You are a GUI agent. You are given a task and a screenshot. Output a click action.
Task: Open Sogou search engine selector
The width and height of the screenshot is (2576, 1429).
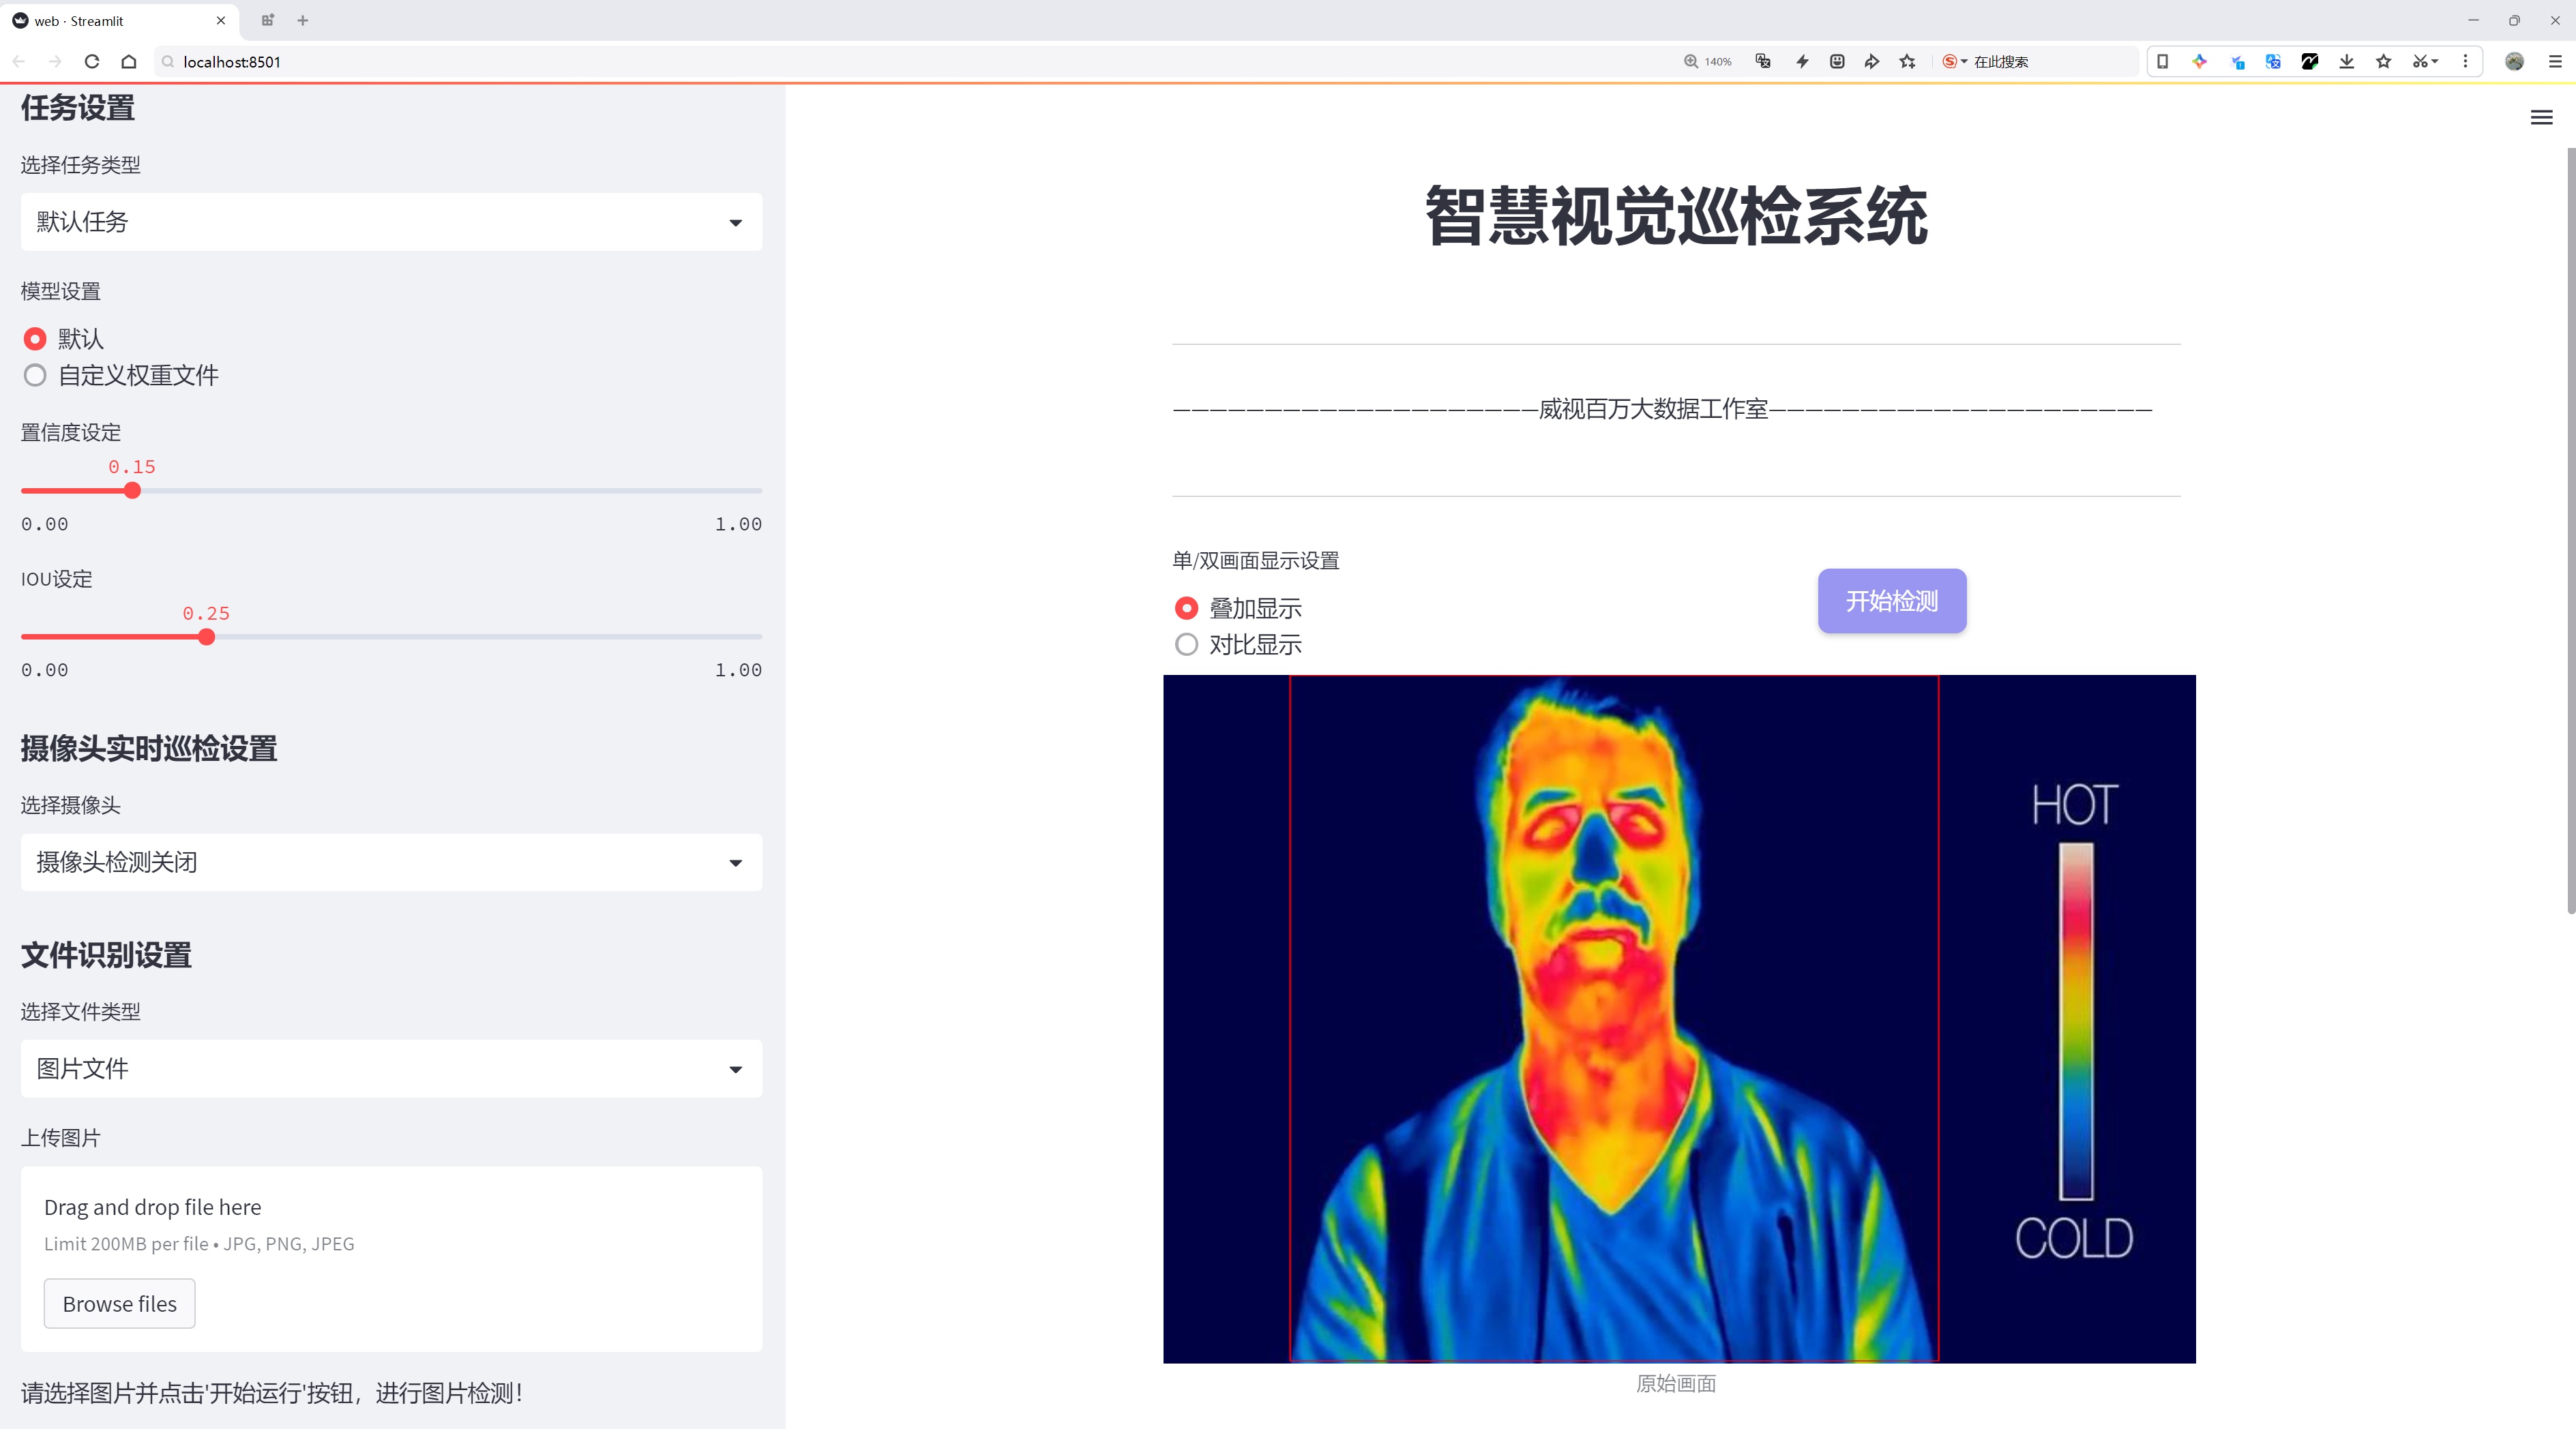coord(1954,61)
